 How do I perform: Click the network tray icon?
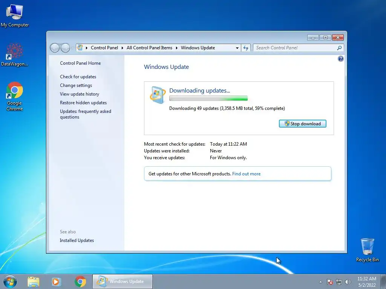pyautogui.click(x=339, y=282)
